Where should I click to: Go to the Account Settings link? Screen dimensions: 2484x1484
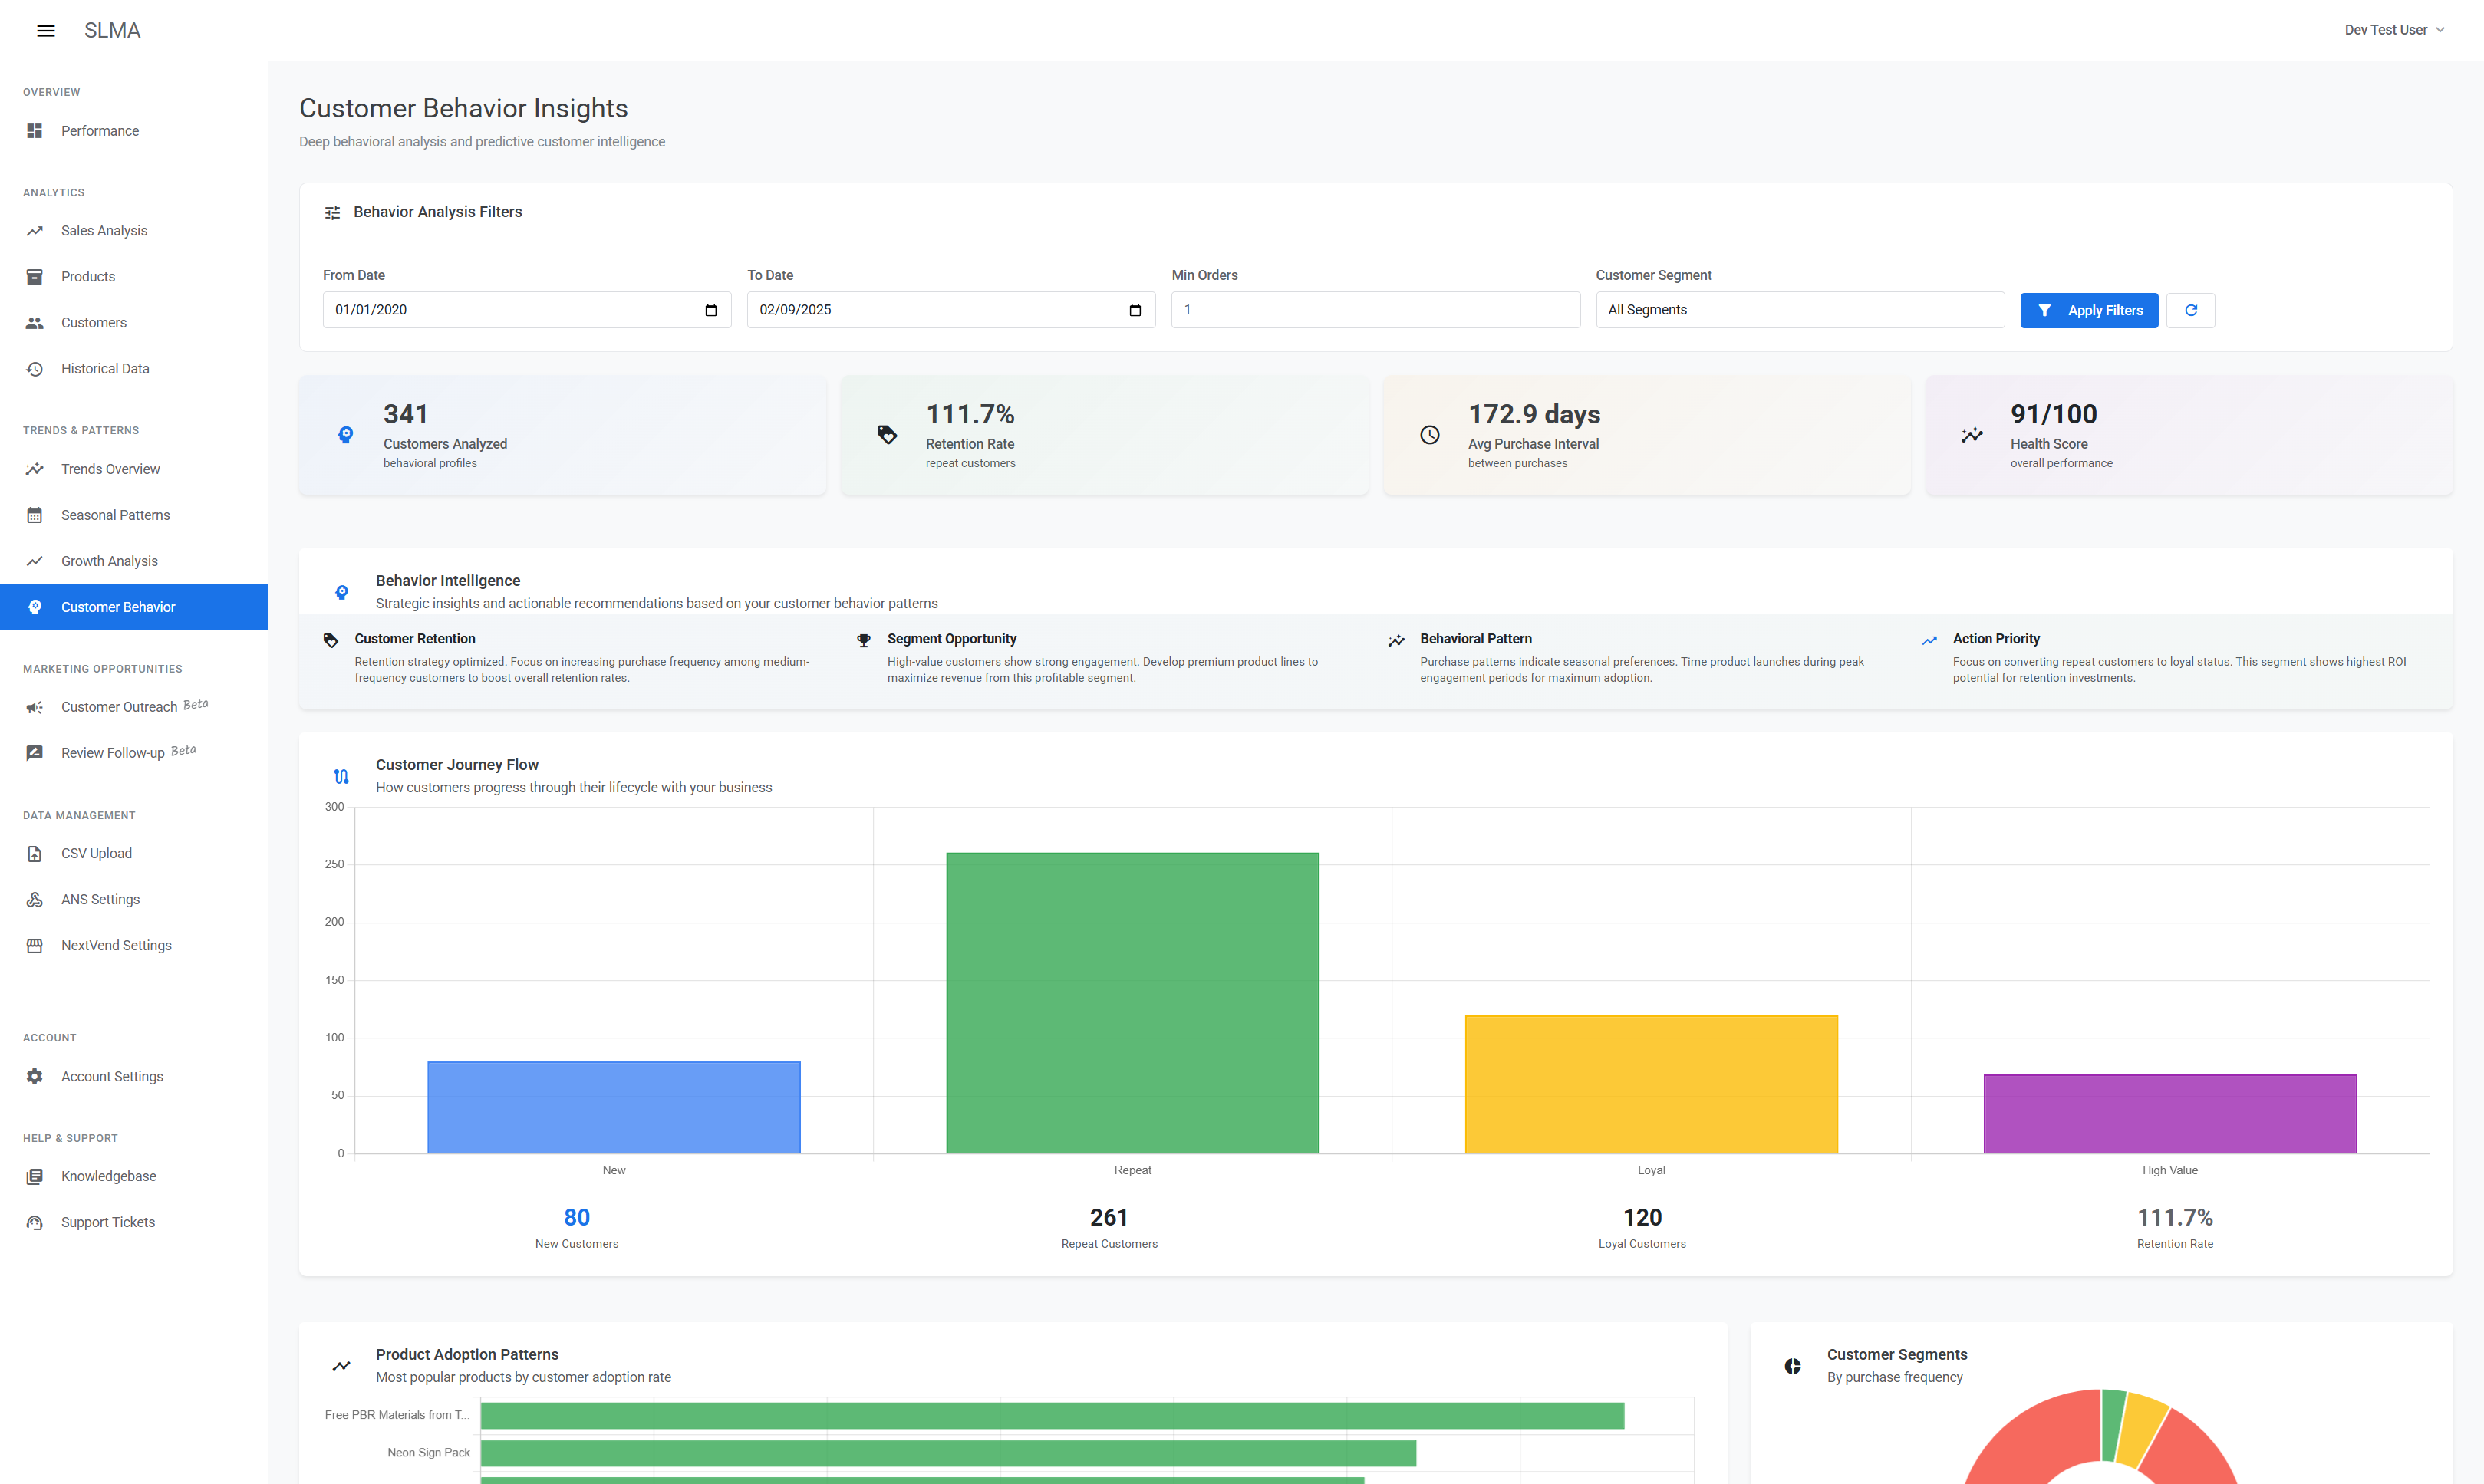(134, 1077)
